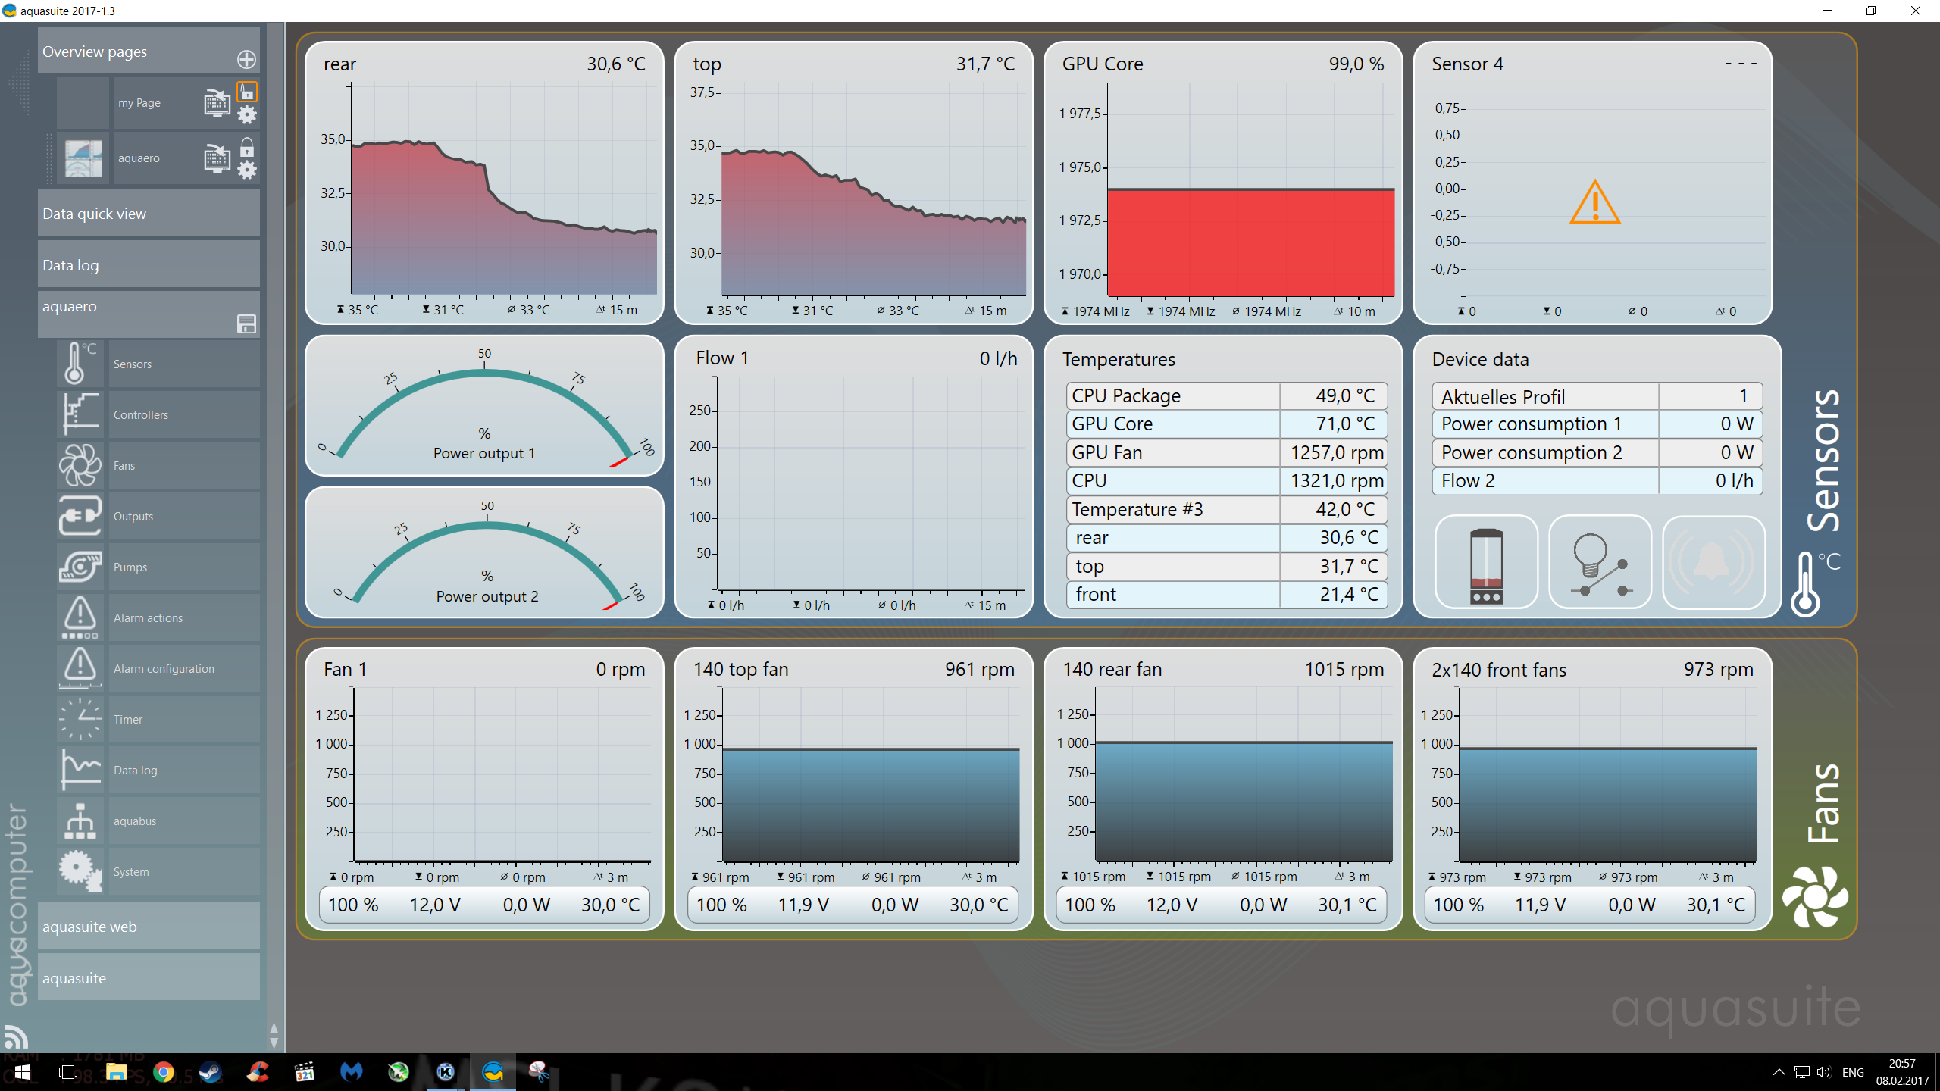Expand the aquasuite web section
The height and width of the screenshot is (1091, 1940).
click(149, 926)
